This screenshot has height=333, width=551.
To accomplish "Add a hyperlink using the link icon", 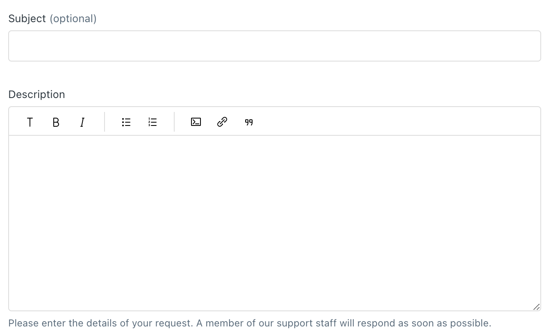I will 222,122.
